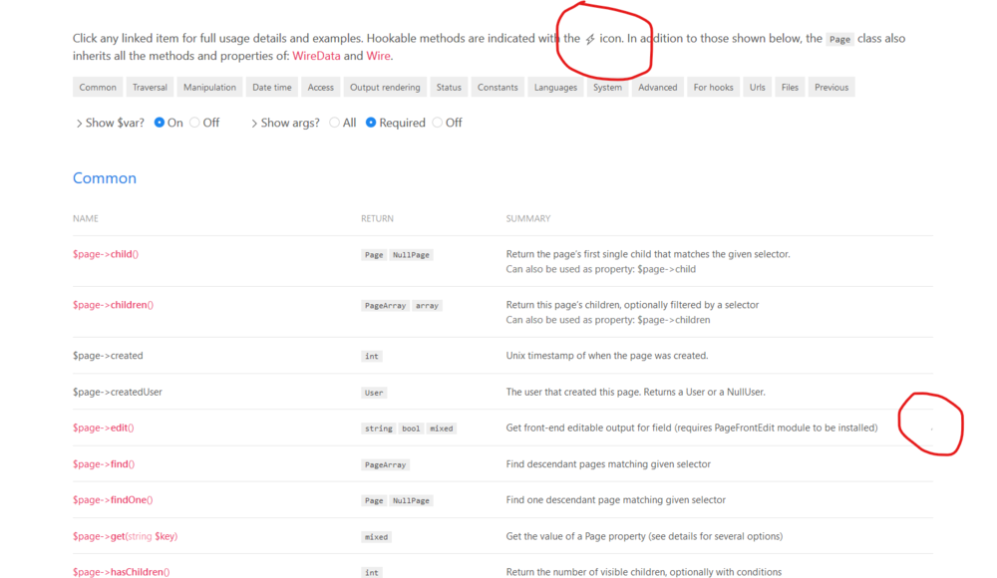Screen dimensions: 997x578
Task: Go to the Urls category tab
Action: (x=758, y=88)
